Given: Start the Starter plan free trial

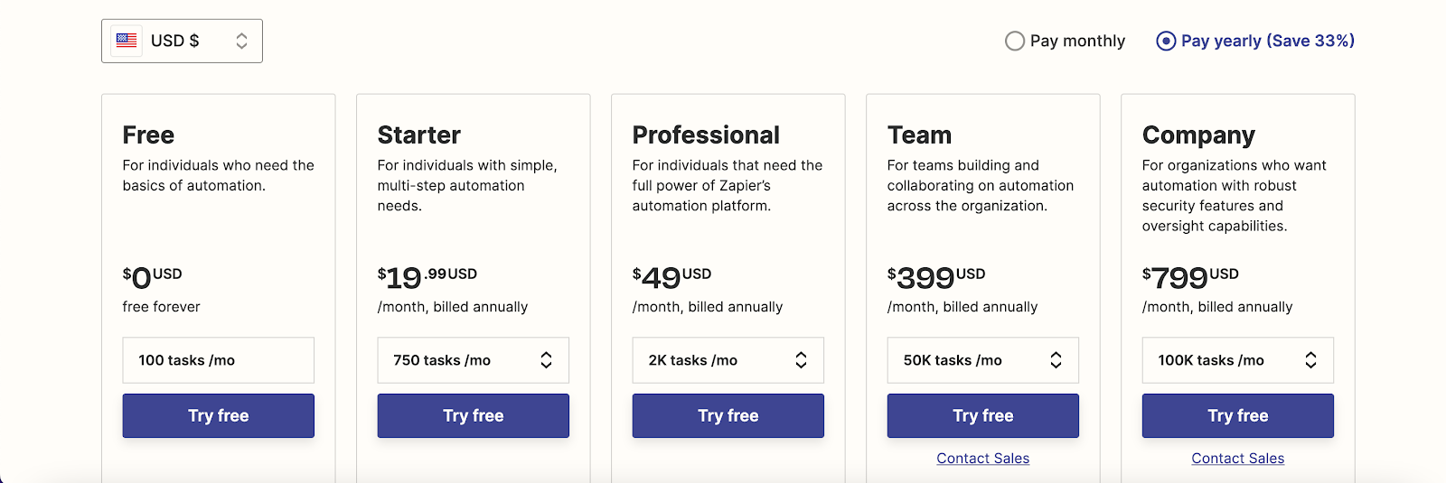Looking at the screenshot, I should tap(473, 415).
